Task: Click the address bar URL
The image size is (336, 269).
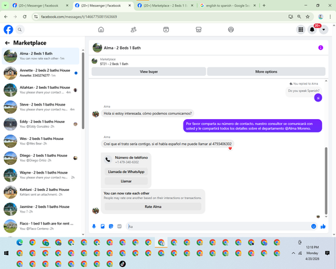Action: [79, 17]
